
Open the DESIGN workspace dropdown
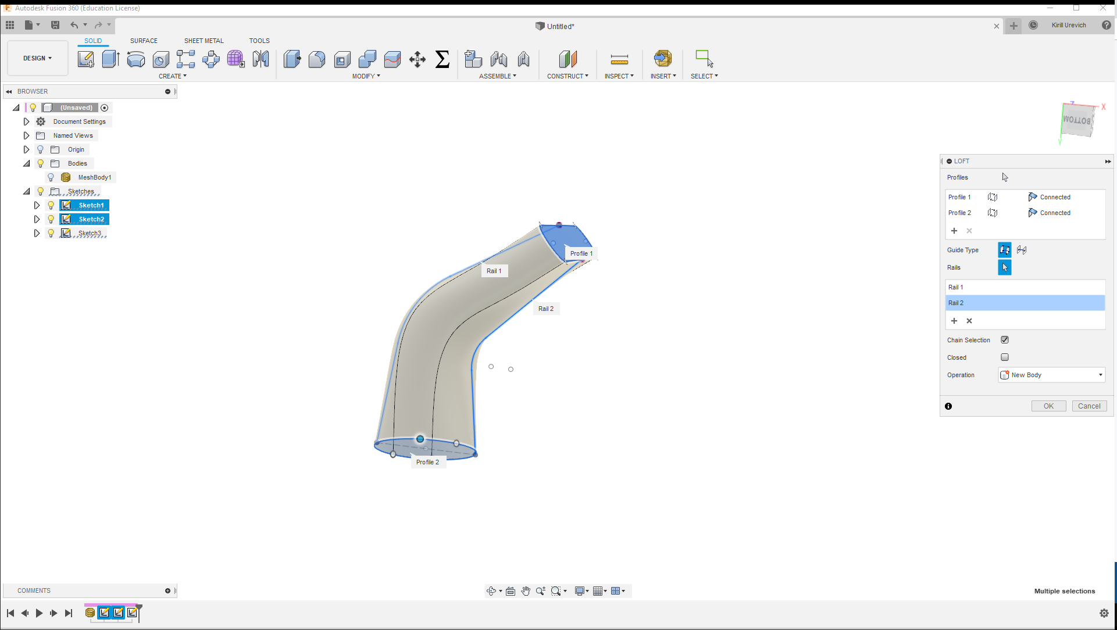(38, 58)
